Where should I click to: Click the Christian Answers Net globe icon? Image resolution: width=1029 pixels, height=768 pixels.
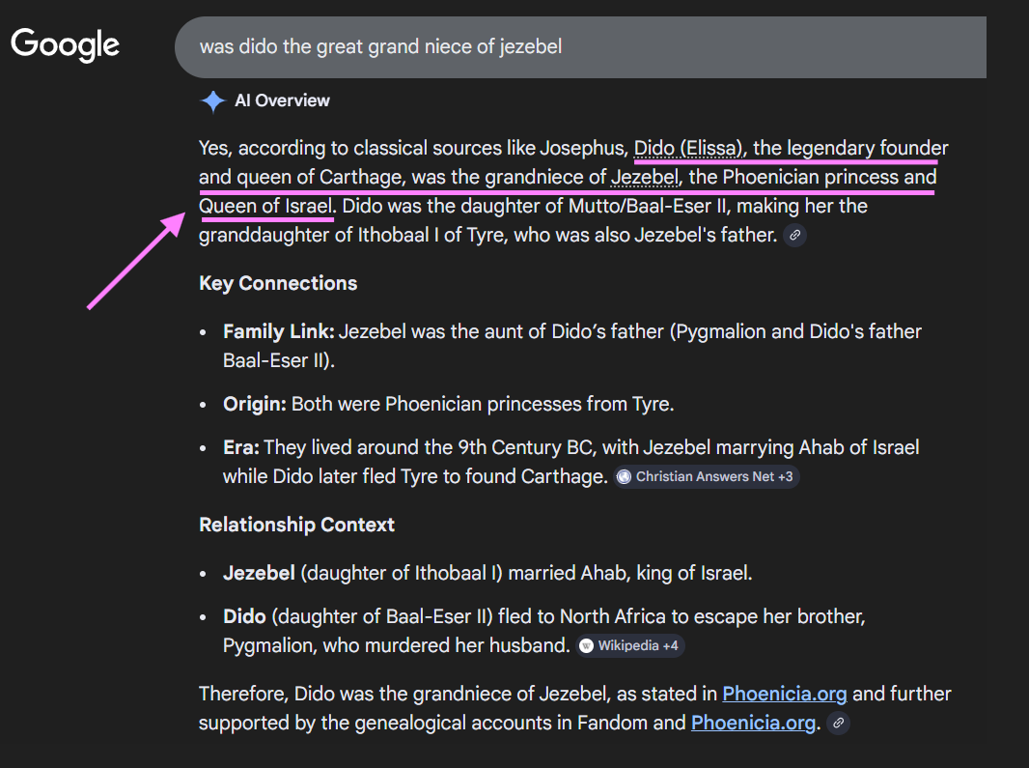tap(625, 477)
